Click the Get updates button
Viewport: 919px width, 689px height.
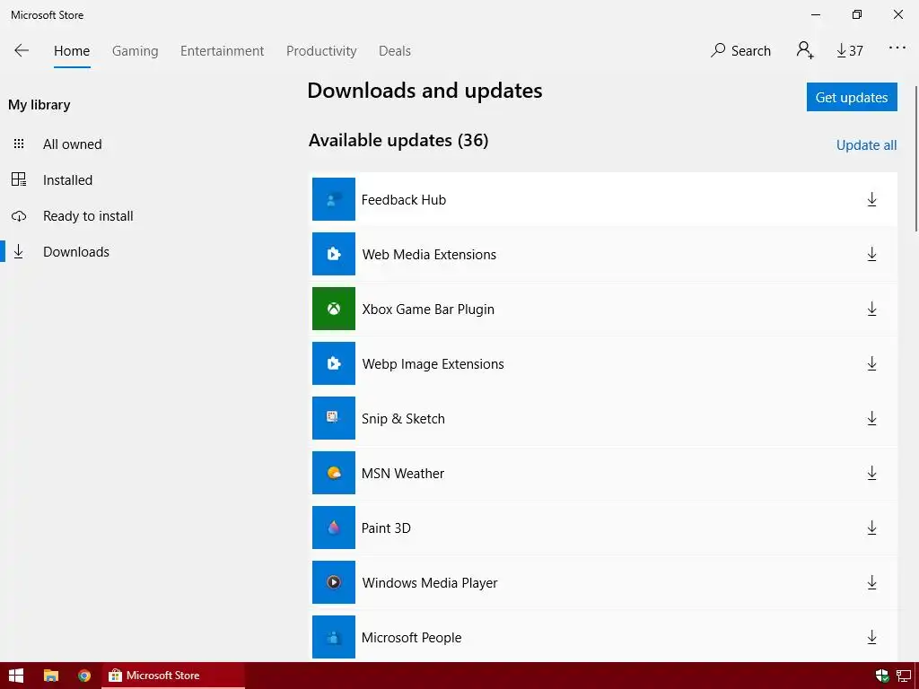(852, 97)
